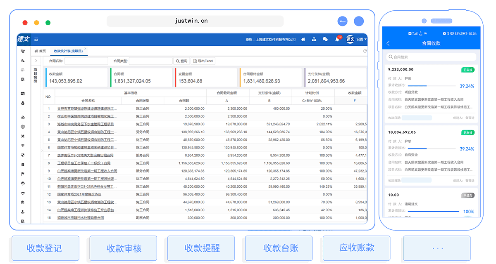The image size is (496, 264).
Task: Click the 查询 search button
Action: 181,61
